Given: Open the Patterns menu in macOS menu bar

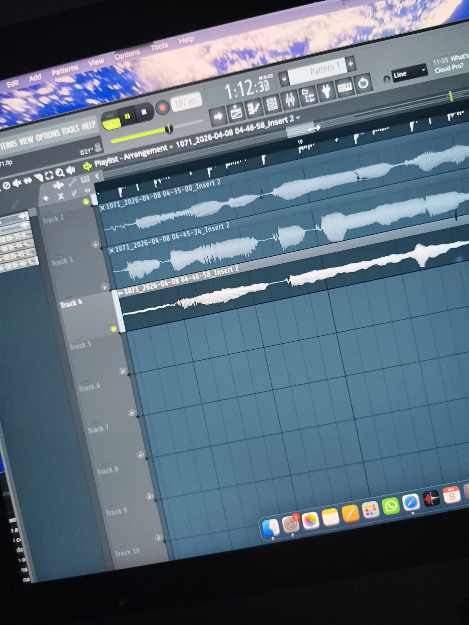Looking at the screenshot, I should 65,70.
